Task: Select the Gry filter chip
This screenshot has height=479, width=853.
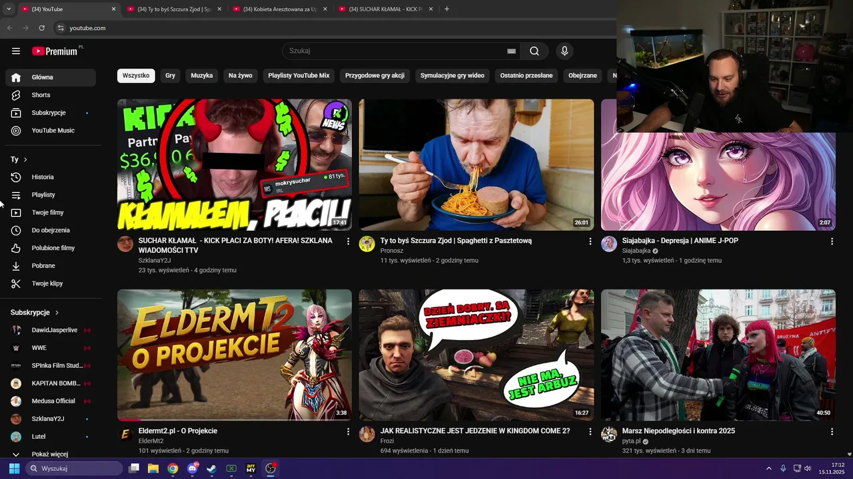Action: click(x=171, y=76)
